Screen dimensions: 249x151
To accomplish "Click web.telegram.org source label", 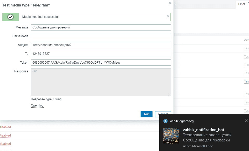I will tap(182, 121).
